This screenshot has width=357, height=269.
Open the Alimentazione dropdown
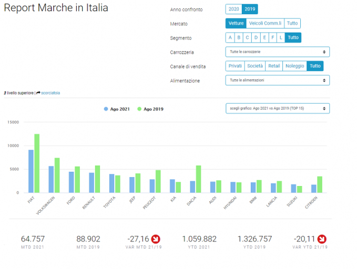pyautogui.click(x=277, y=80)
